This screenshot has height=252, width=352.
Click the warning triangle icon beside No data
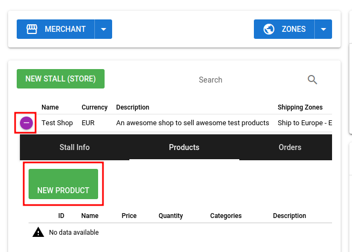[38, 232]
